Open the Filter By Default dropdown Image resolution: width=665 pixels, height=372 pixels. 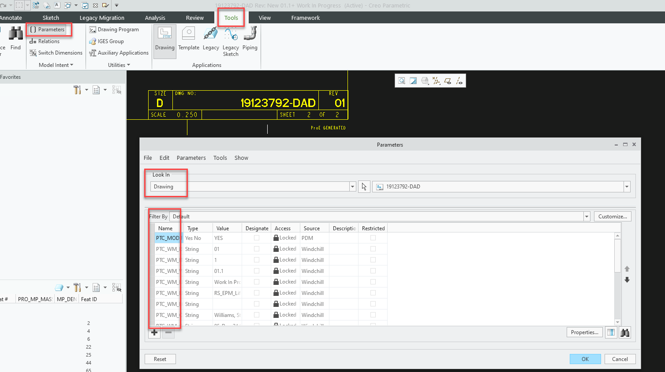click(x=587, y=217)
